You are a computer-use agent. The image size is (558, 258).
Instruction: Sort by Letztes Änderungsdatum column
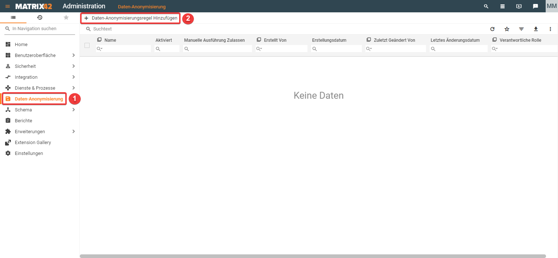tap(455, 40)
